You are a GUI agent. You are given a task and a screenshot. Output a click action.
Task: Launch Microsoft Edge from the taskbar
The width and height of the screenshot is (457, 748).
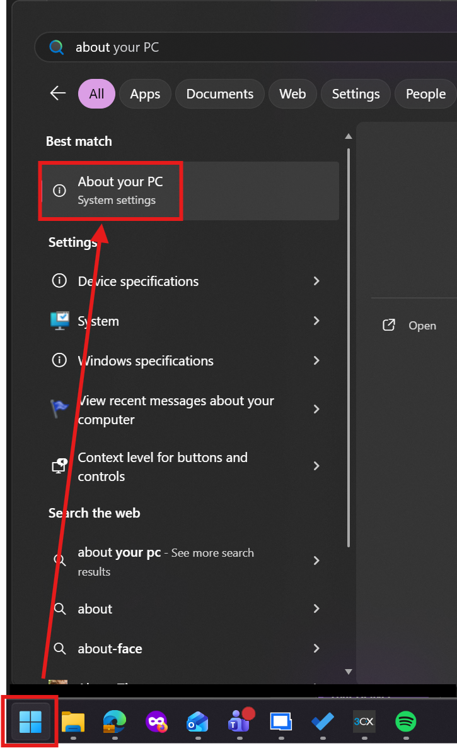point(115,721)
